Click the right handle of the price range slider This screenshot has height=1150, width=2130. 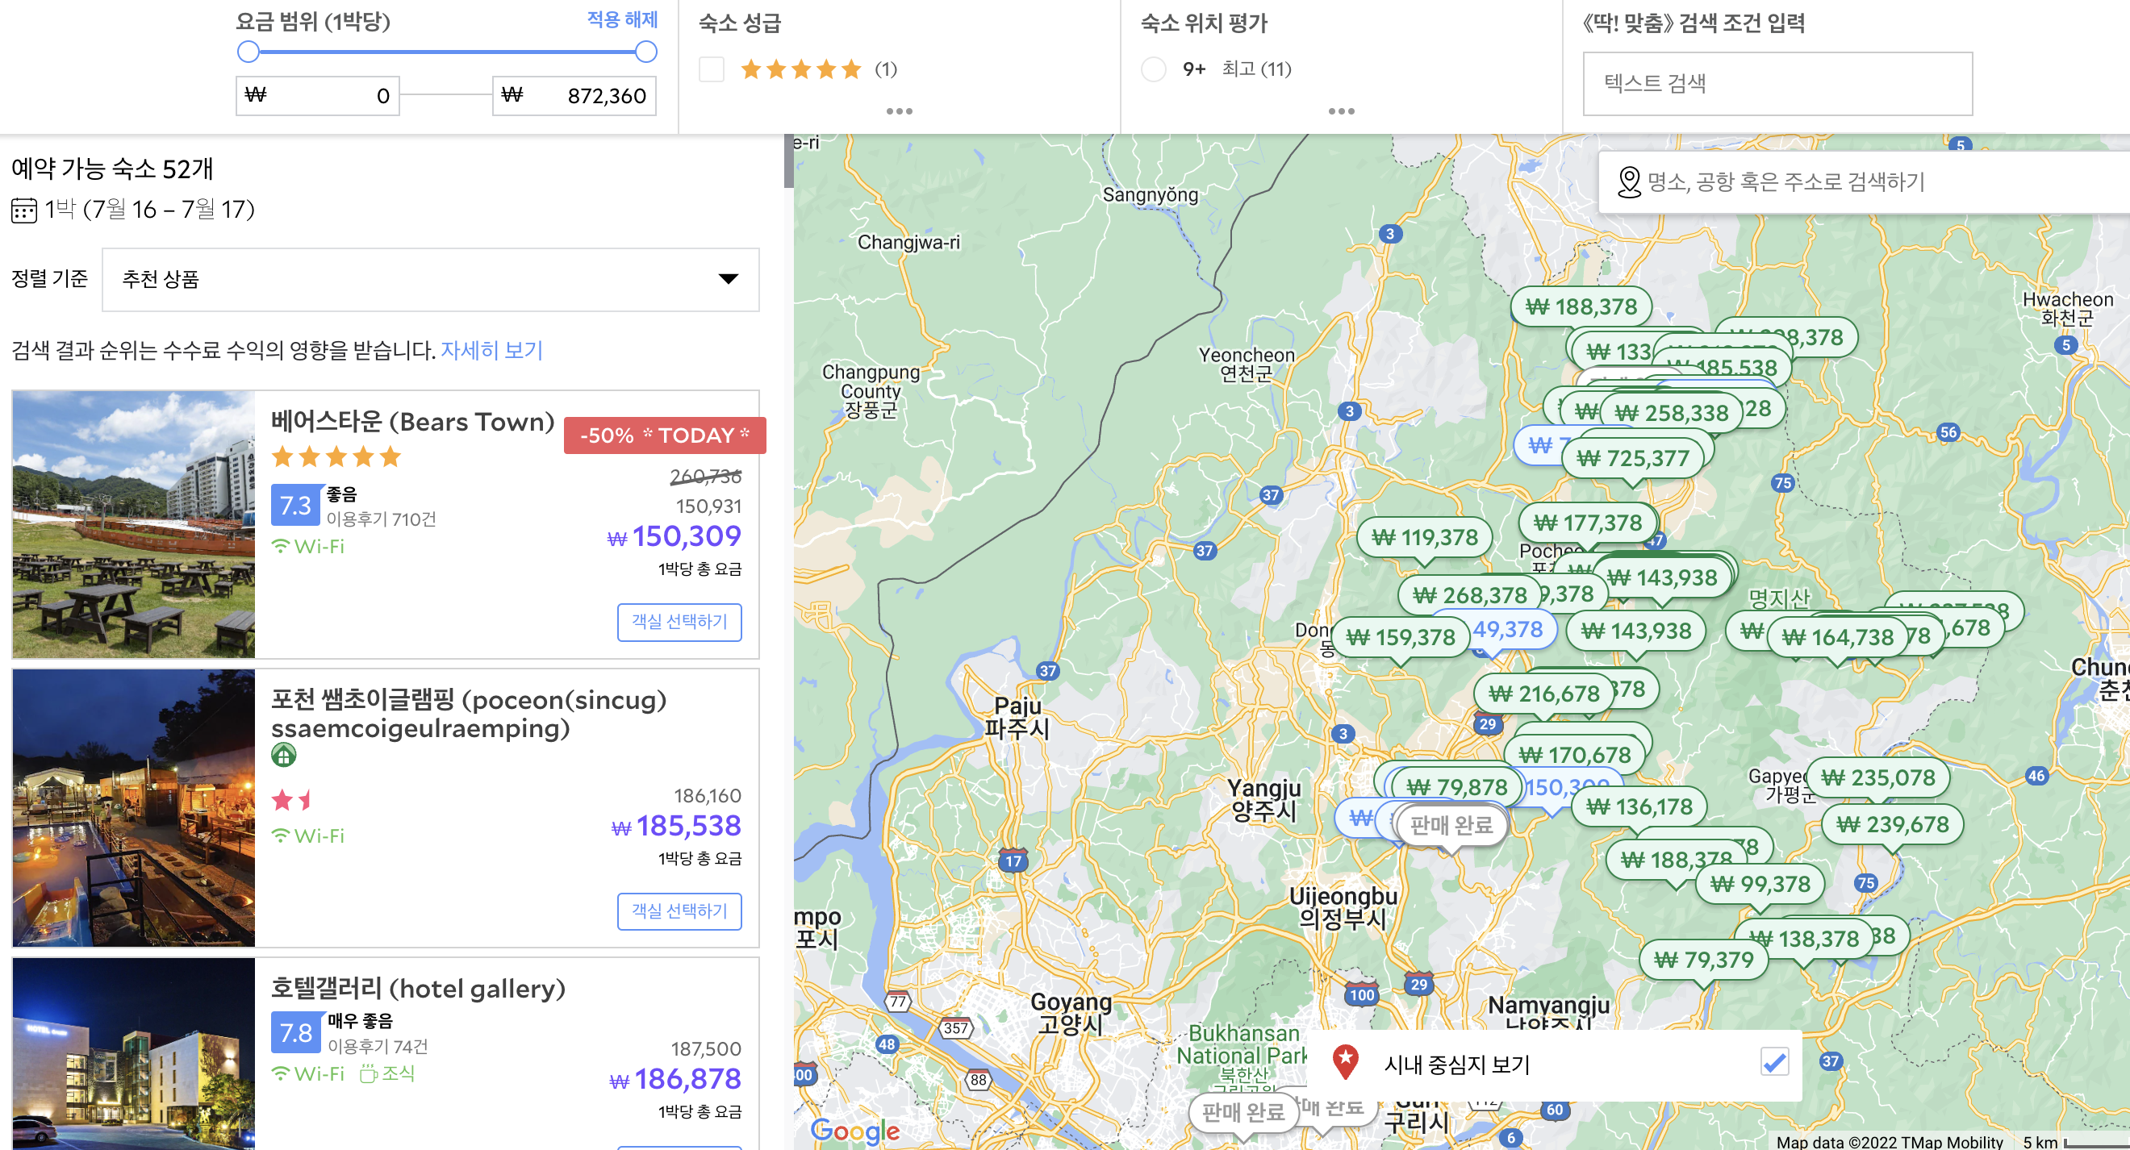click(646, 52)
